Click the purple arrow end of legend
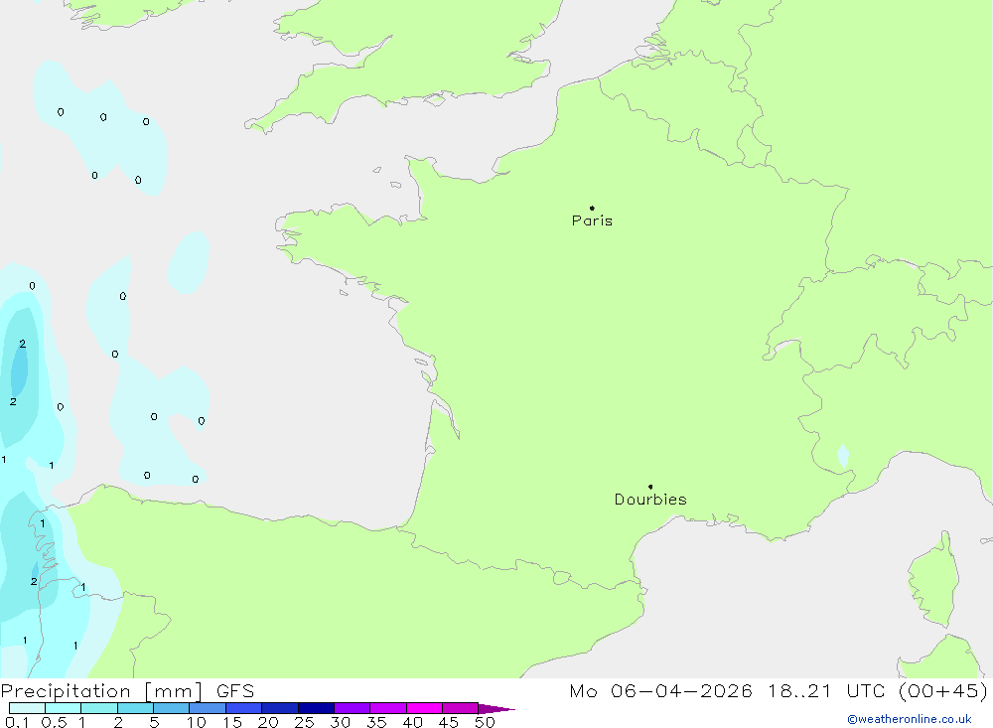 (x=496, y=709)
